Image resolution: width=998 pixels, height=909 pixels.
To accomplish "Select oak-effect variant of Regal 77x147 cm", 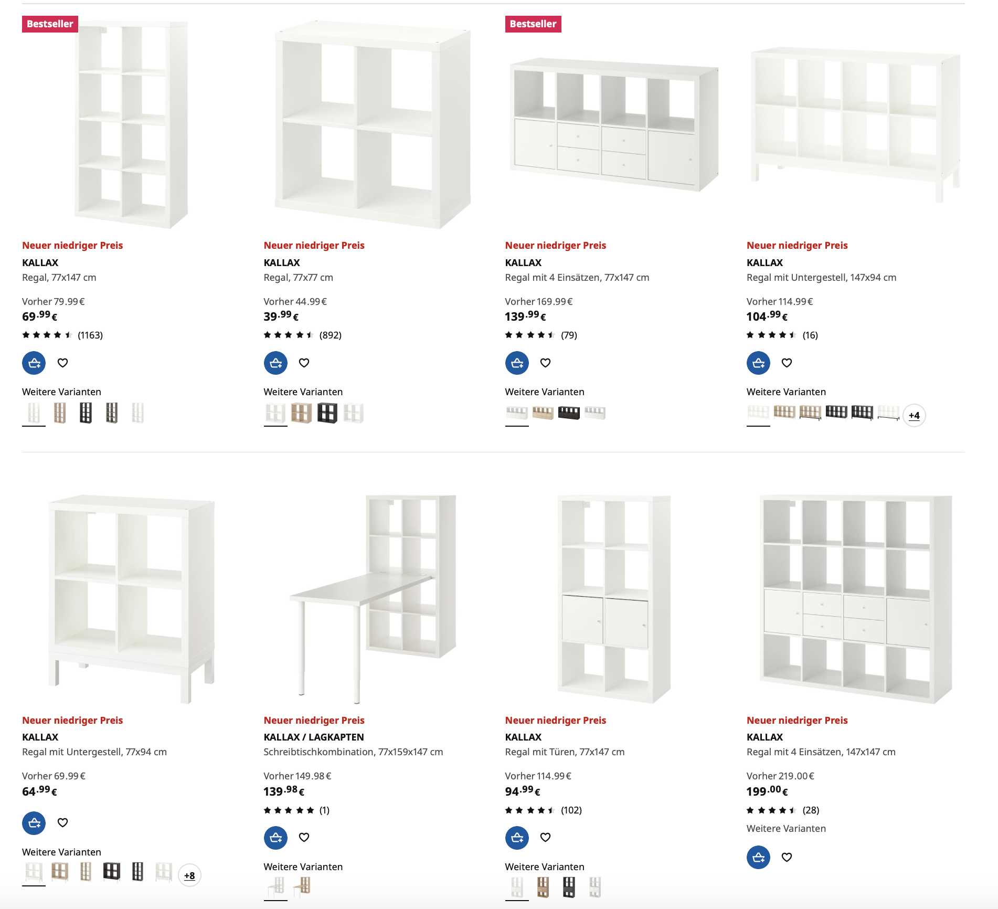I will pyautogui.click(x=60, y=413).
